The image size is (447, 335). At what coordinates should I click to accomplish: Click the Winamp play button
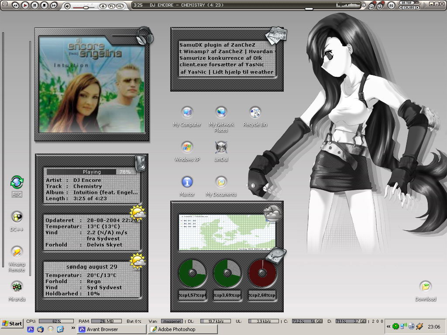pos(25,5)
